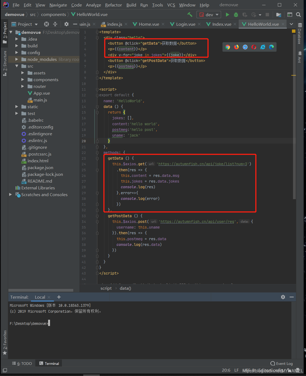Minimize the terminal panel with the minus icon
This screenshot has height=376, width=306.
(x=292, y=297)
